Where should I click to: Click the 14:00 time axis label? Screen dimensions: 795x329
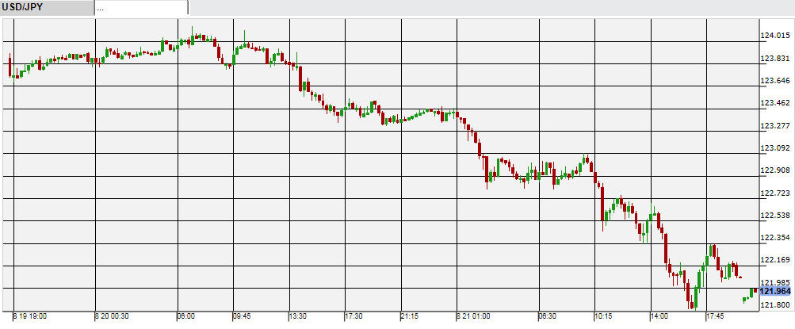point(659,316)
